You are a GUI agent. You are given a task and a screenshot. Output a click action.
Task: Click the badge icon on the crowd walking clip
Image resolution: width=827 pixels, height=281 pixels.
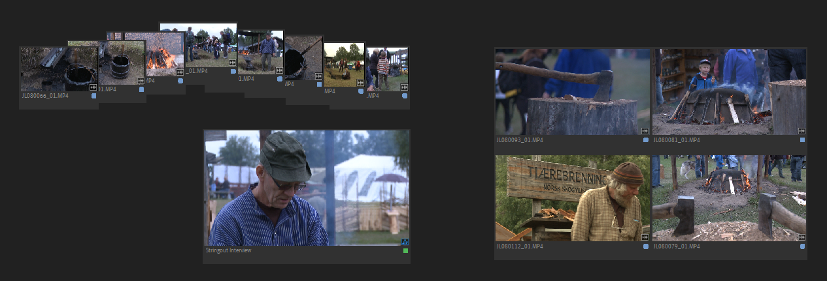click(x=231, y=63)
